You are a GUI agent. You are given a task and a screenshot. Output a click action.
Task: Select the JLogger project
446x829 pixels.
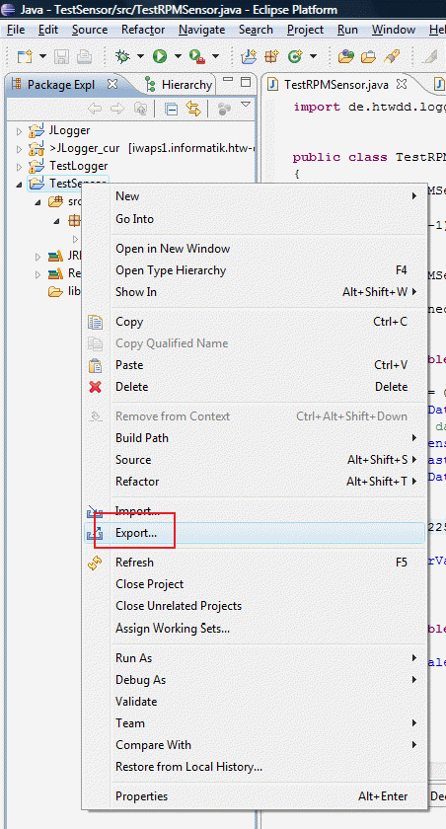(70, 130)
